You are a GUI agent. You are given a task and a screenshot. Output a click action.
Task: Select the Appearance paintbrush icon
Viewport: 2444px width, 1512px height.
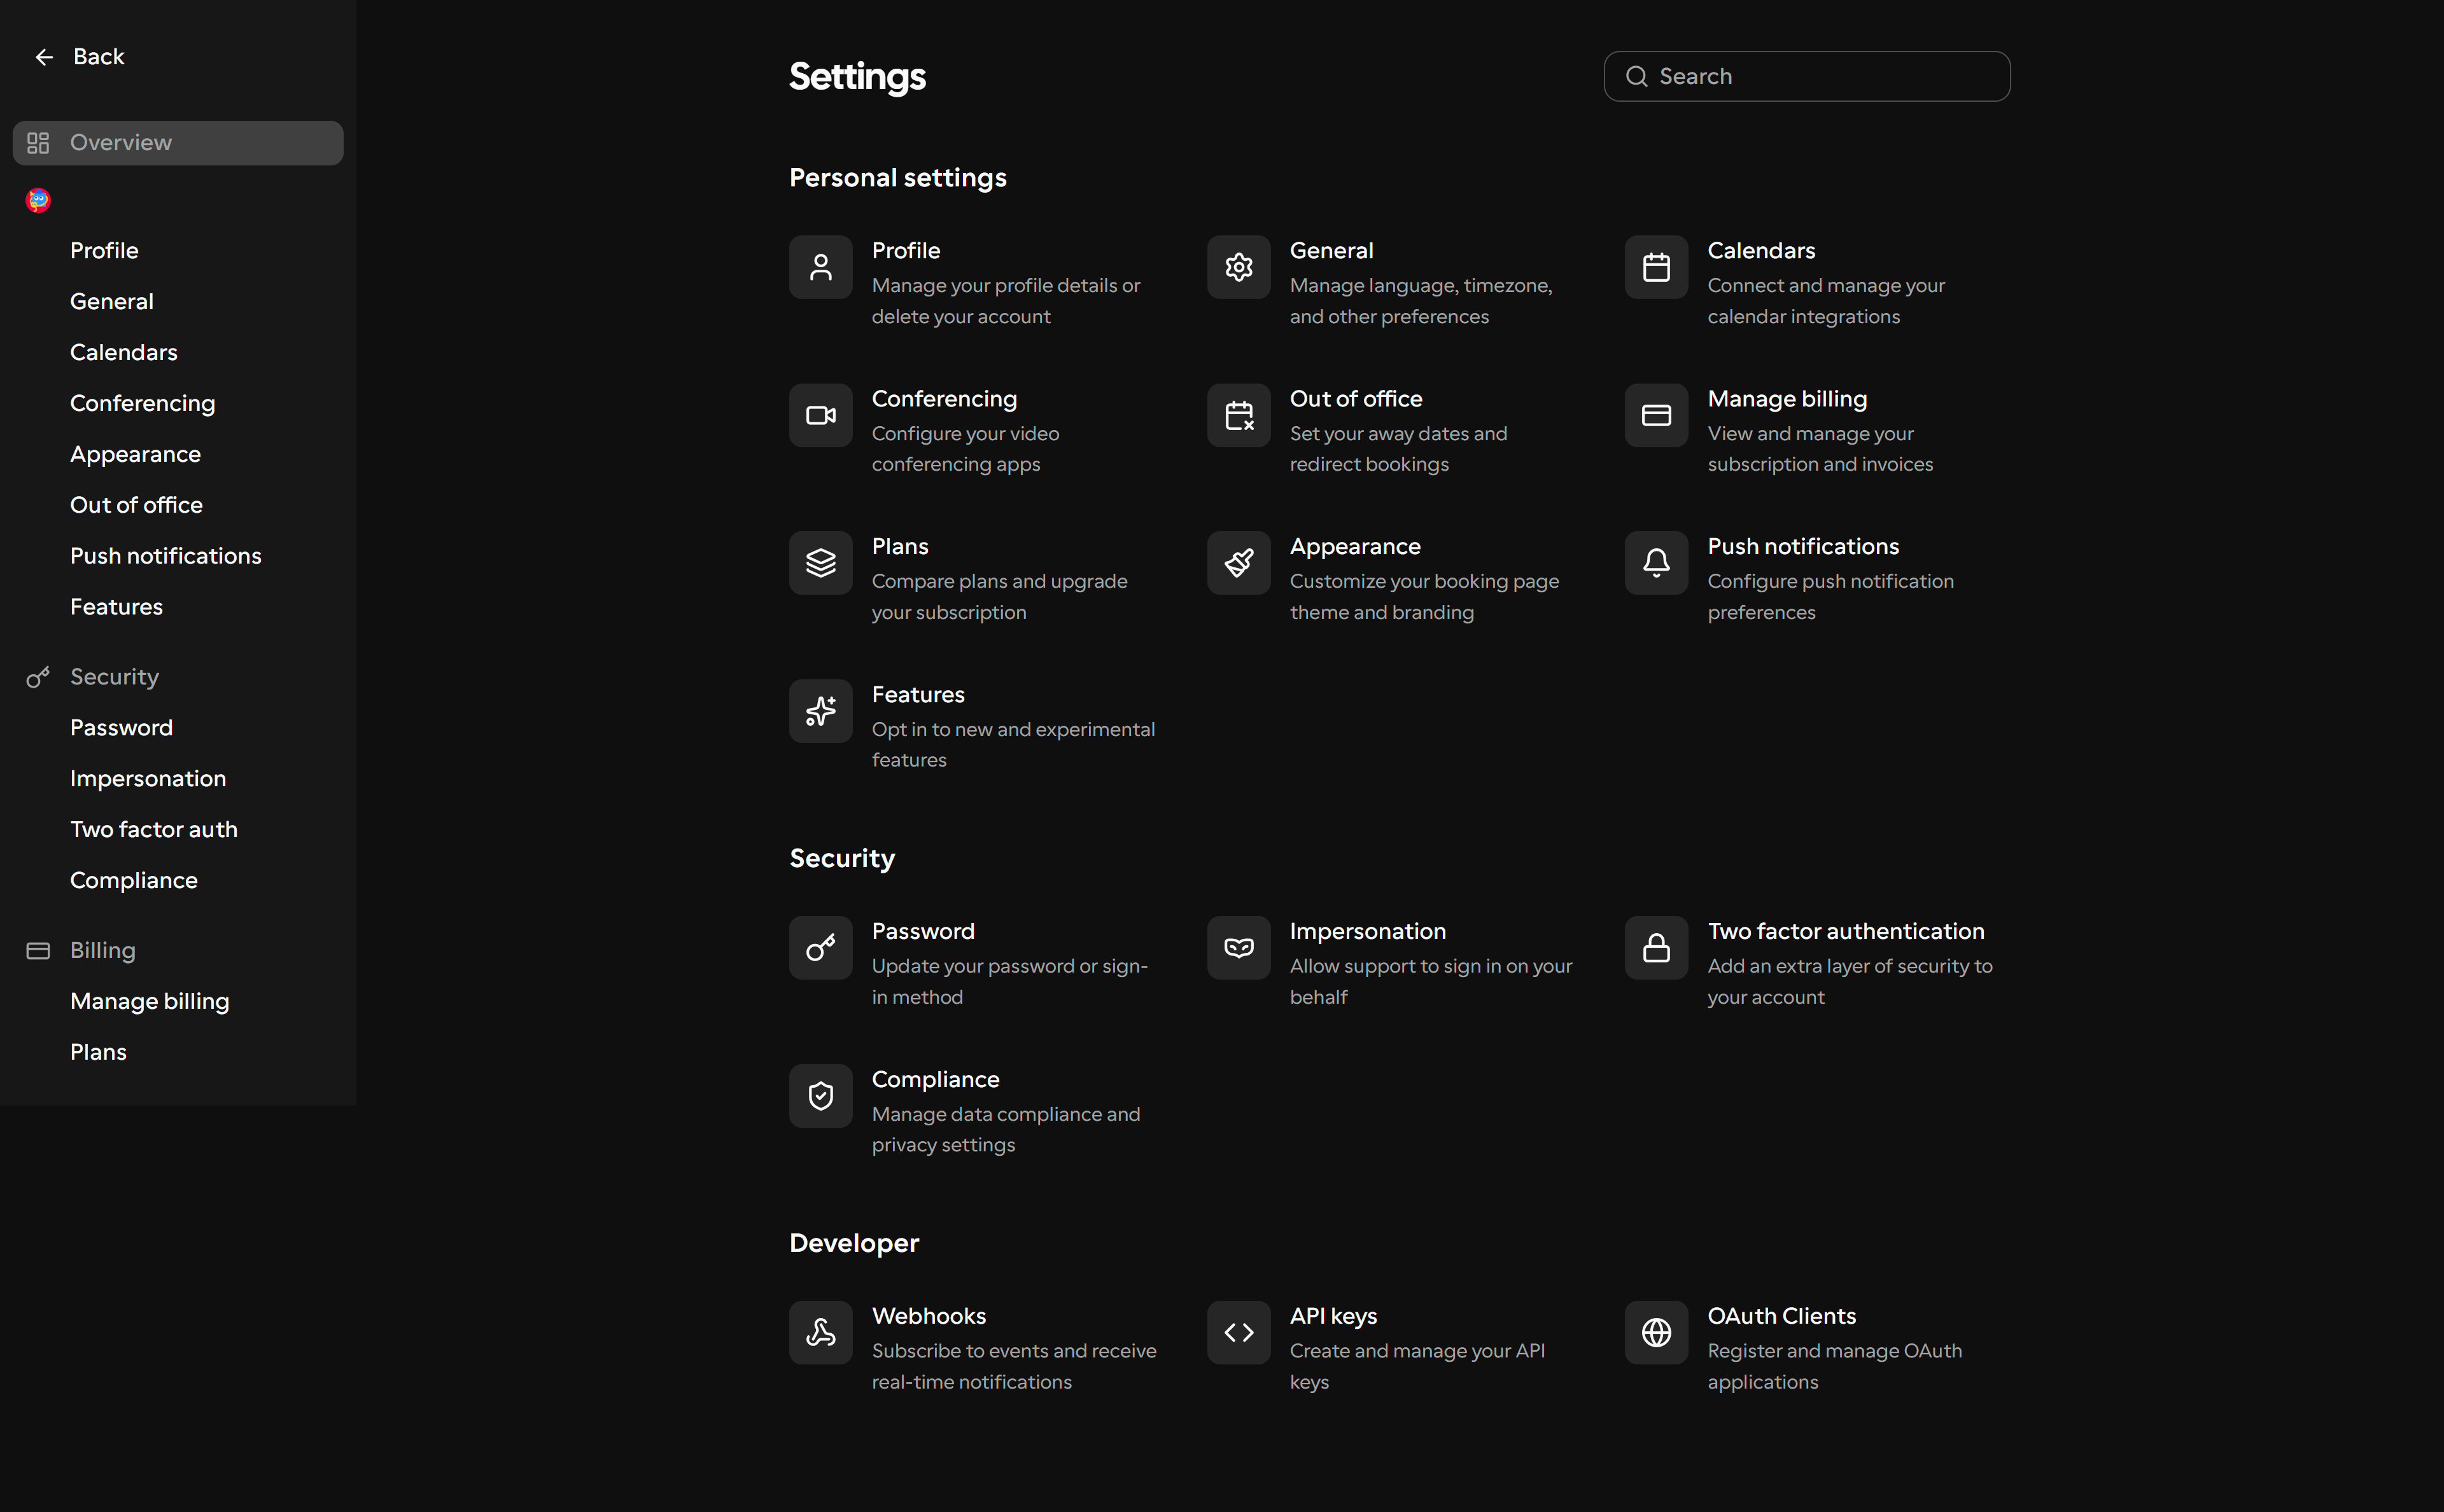[x=1239, y=563]
